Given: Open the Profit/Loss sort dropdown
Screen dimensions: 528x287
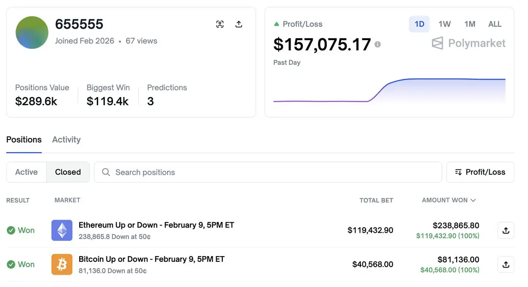Looking at the screenshot, I should click(480, 172).
